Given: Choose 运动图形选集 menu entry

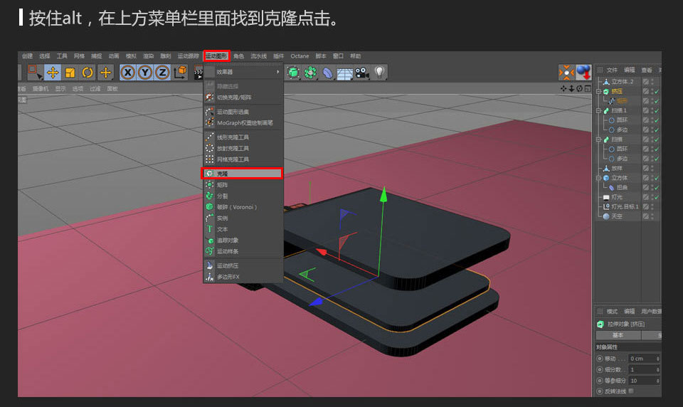Looking at the screenshot, I should [243, 112].
